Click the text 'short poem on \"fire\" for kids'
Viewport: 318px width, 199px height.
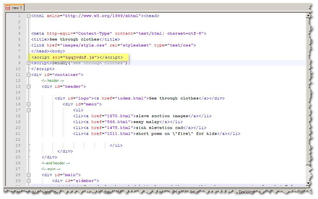point(176,134)
